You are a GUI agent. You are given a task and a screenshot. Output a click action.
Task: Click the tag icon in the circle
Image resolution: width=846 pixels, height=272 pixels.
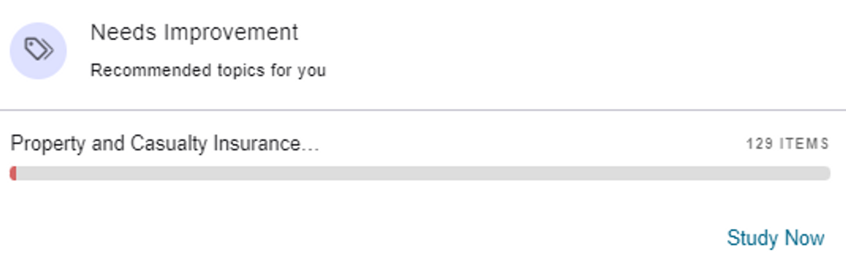38,50
